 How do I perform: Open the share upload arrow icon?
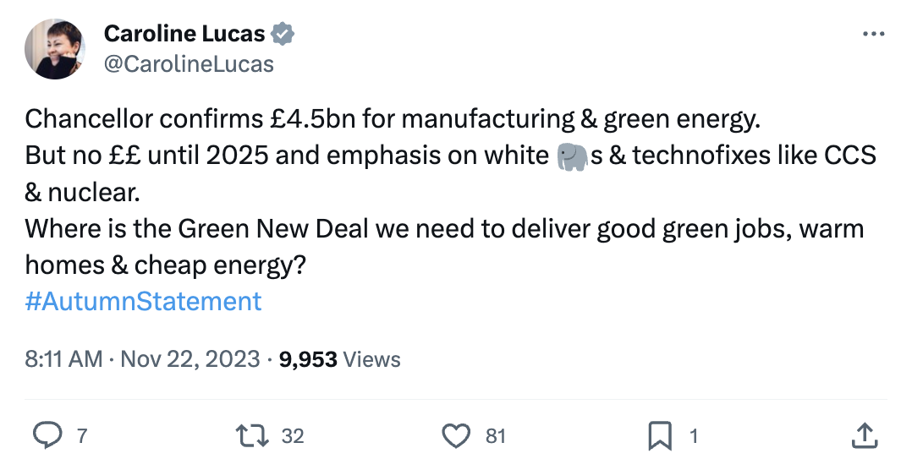pos(863,436)
